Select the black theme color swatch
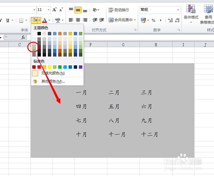The width and height of the screenshot is (214, 176). (x=39, y=33)
